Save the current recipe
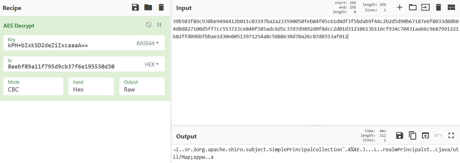The image size is (460, 163). tap(135, 8)
